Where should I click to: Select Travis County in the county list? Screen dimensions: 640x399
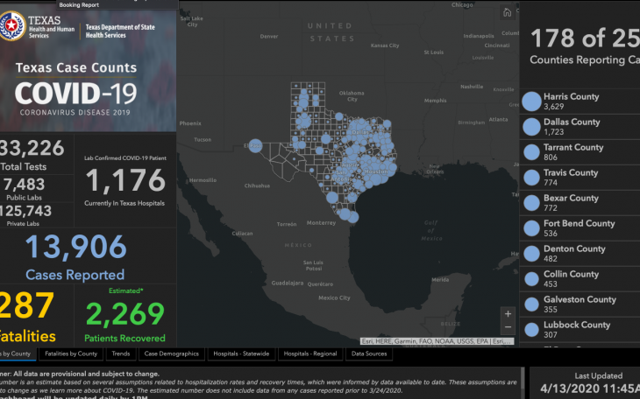571,178
